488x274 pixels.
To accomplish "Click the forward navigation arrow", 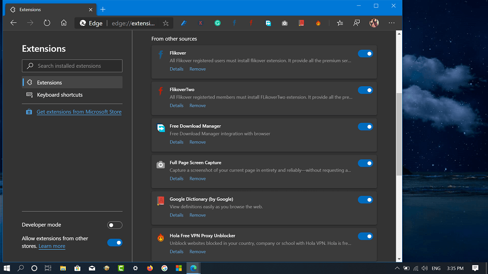I will coord(30,23).
